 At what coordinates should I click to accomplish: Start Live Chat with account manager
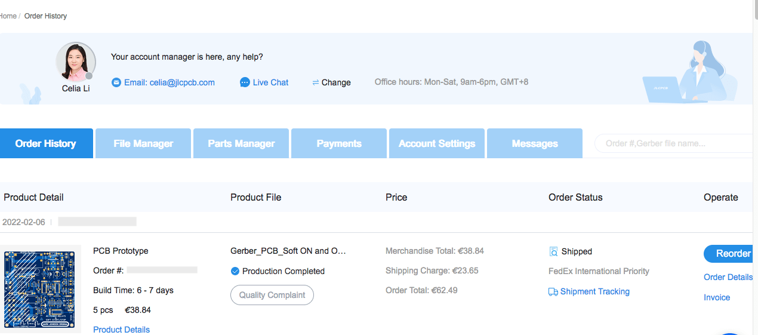click(x=270, y=82)
